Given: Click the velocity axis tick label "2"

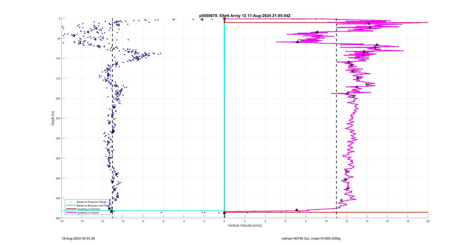Looking at the screenshot, I should (245, 221).
